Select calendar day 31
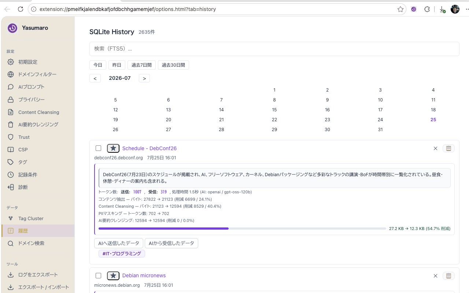The height and width of the screenshot is (293, 469). tap(380, 130)
